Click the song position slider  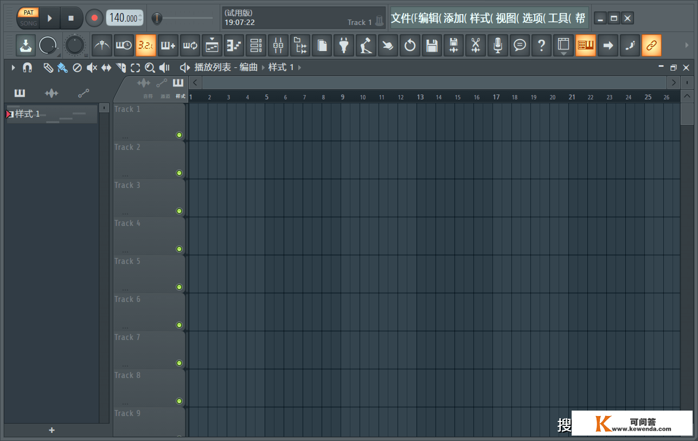click(182, 18)
